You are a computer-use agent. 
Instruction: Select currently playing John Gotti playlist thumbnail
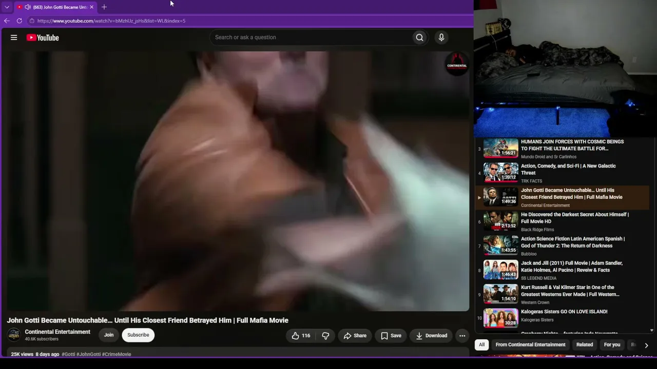[501, 197]
